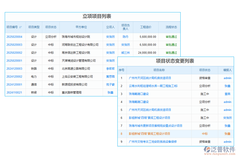This screenshot has height=158, width=238.
Task: Click 审批通过 stamp on 河南联宏达 row
Action: click(171, 45)
